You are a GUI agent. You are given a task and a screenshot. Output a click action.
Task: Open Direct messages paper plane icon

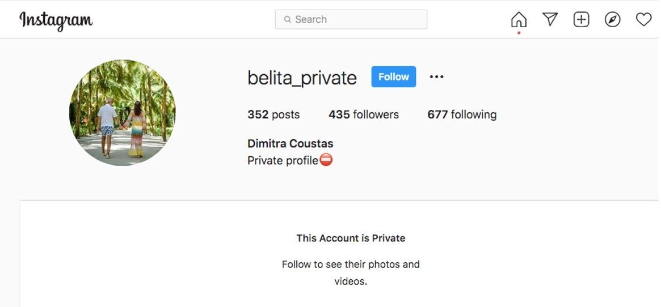(550, 19)
